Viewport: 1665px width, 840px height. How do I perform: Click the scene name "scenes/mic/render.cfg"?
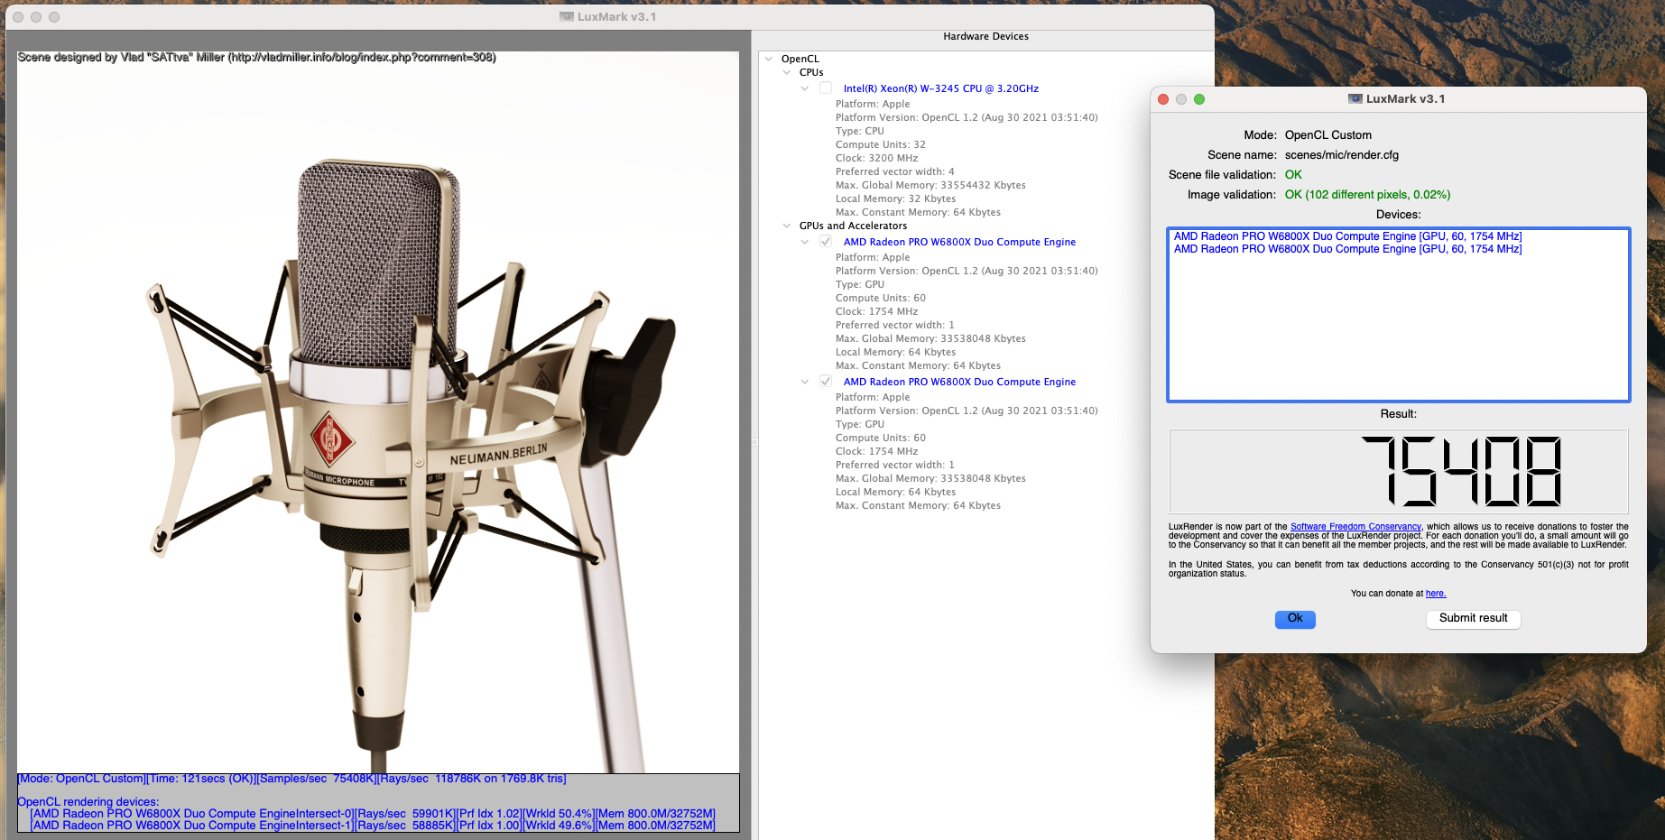(x=1342, y=155)
